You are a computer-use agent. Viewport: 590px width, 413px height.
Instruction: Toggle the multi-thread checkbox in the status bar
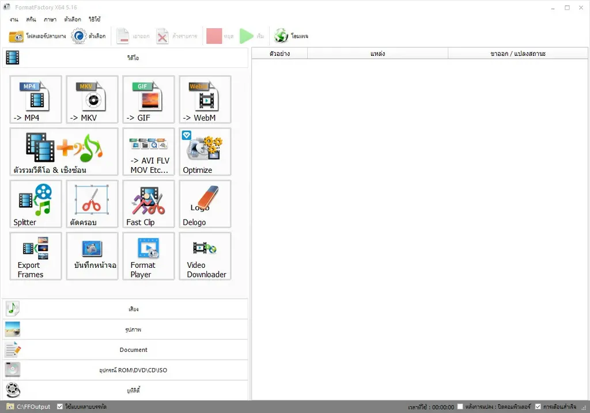(x=60, y=407)
